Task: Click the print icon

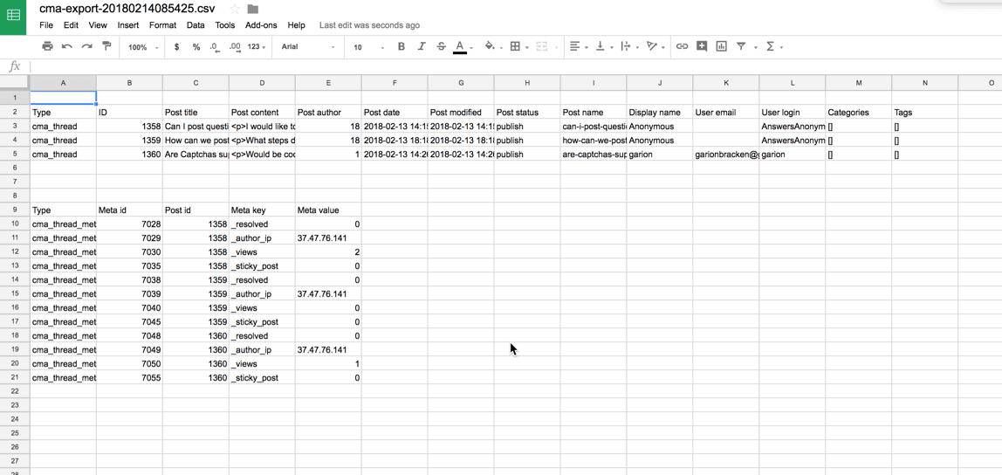Action: (47, 46)
